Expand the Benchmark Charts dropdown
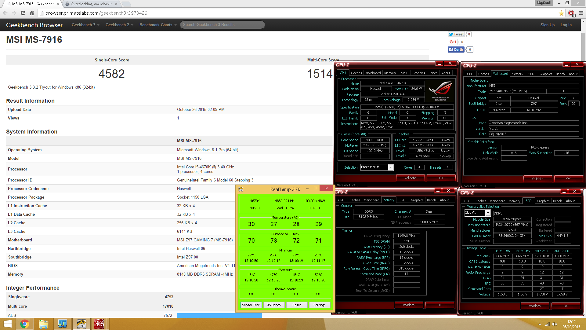The height and width of the screenshot is (330, 586). coord(158,25)
